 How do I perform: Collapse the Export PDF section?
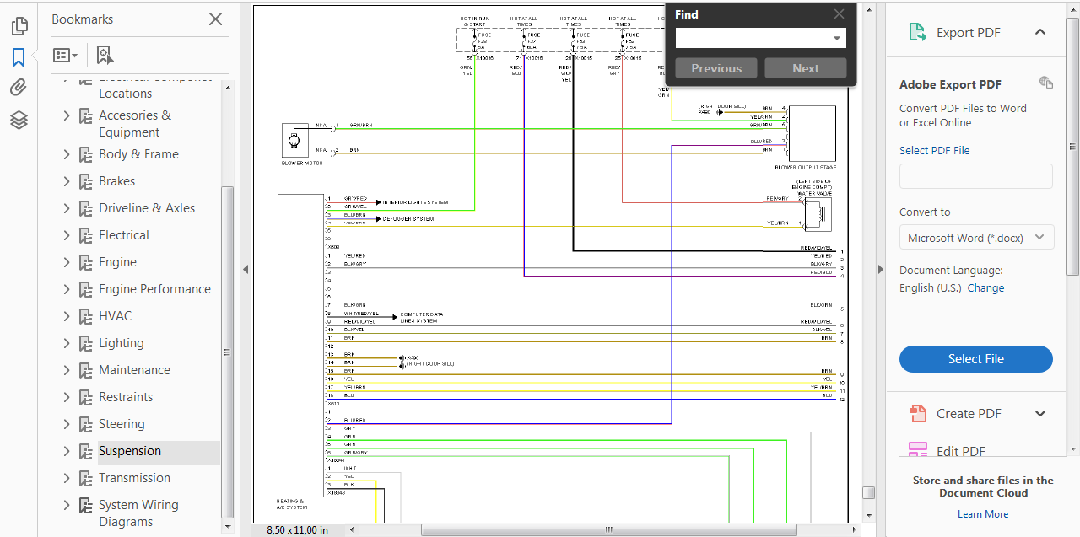1040,33
